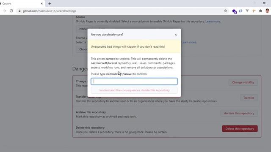Open a new browser tab
The height and width of the screenshot is (152, 271).
[50, 3]
